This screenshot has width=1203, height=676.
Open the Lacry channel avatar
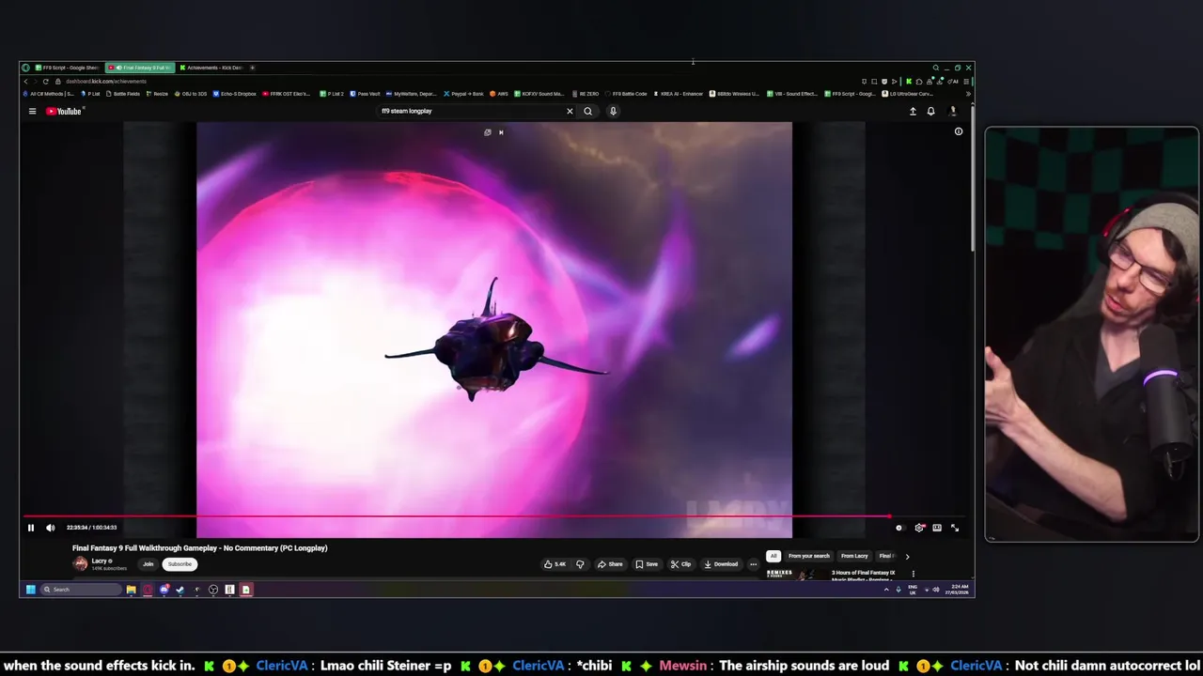click(80, 564)
